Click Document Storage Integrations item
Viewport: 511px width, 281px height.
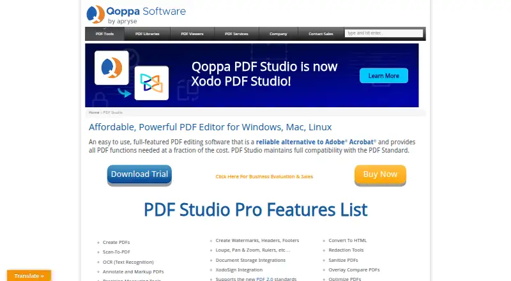coord(250,260)
